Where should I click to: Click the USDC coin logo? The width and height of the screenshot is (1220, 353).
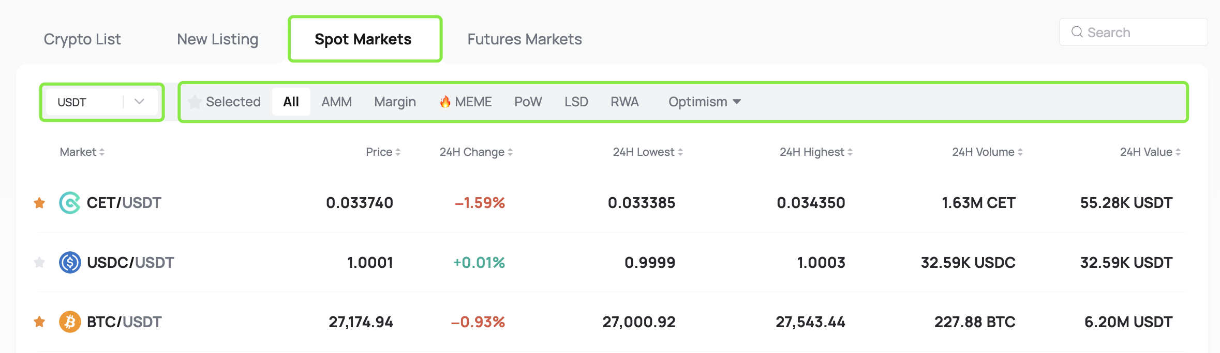[x=70, y=262]
